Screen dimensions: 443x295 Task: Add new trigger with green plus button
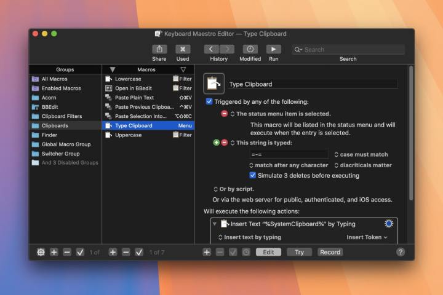217,143
